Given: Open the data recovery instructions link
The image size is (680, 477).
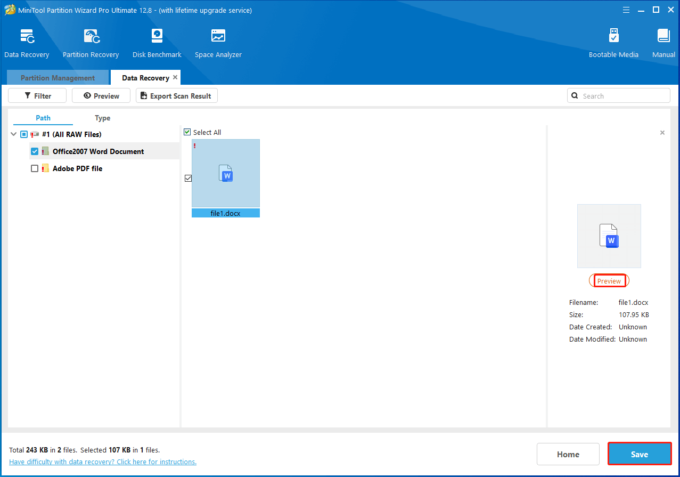Looking at the screenshot, I should 103,462.
